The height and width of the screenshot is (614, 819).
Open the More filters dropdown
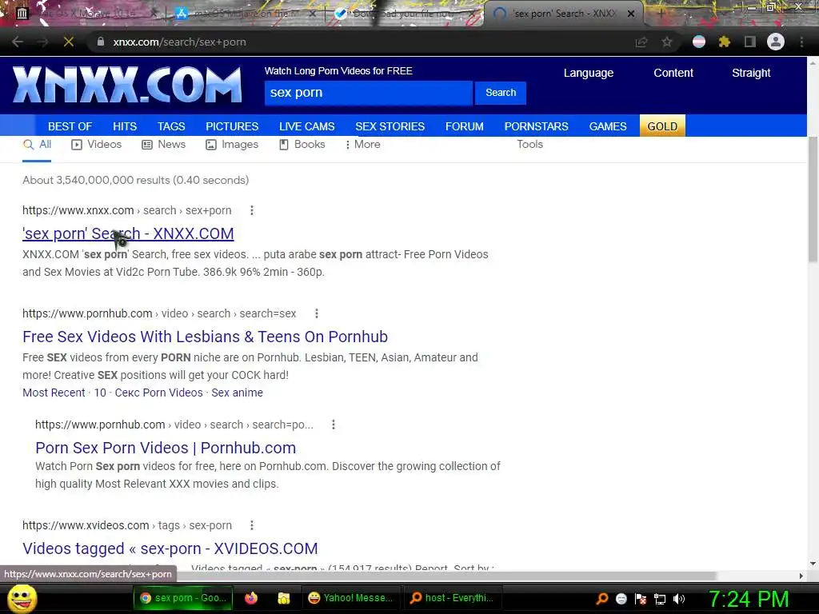point(363,145)
